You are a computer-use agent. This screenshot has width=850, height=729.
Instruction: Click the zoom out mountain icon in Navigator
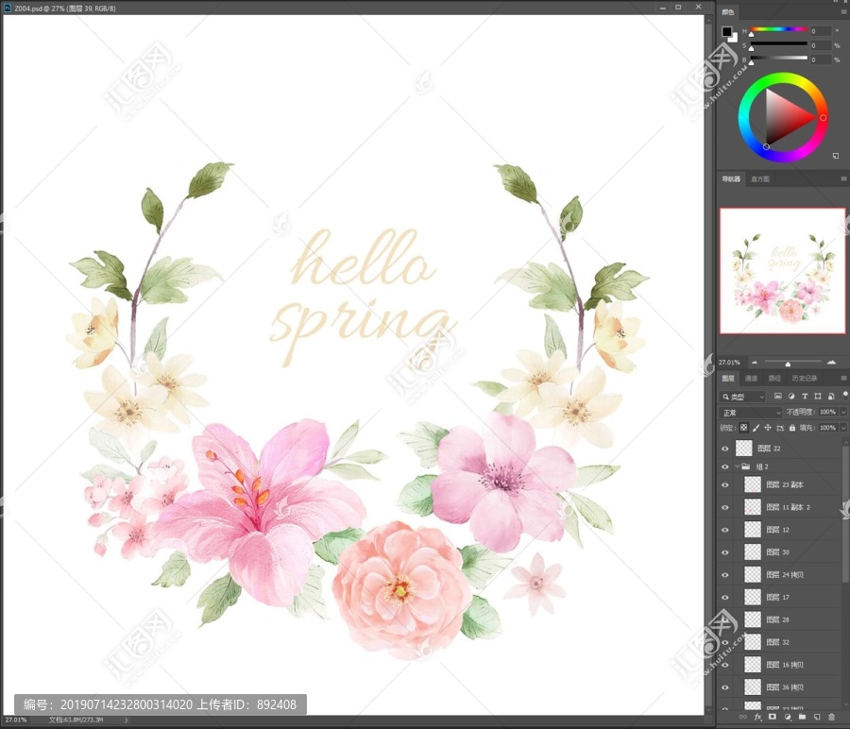pyautogui.click(x=754, y=362)
